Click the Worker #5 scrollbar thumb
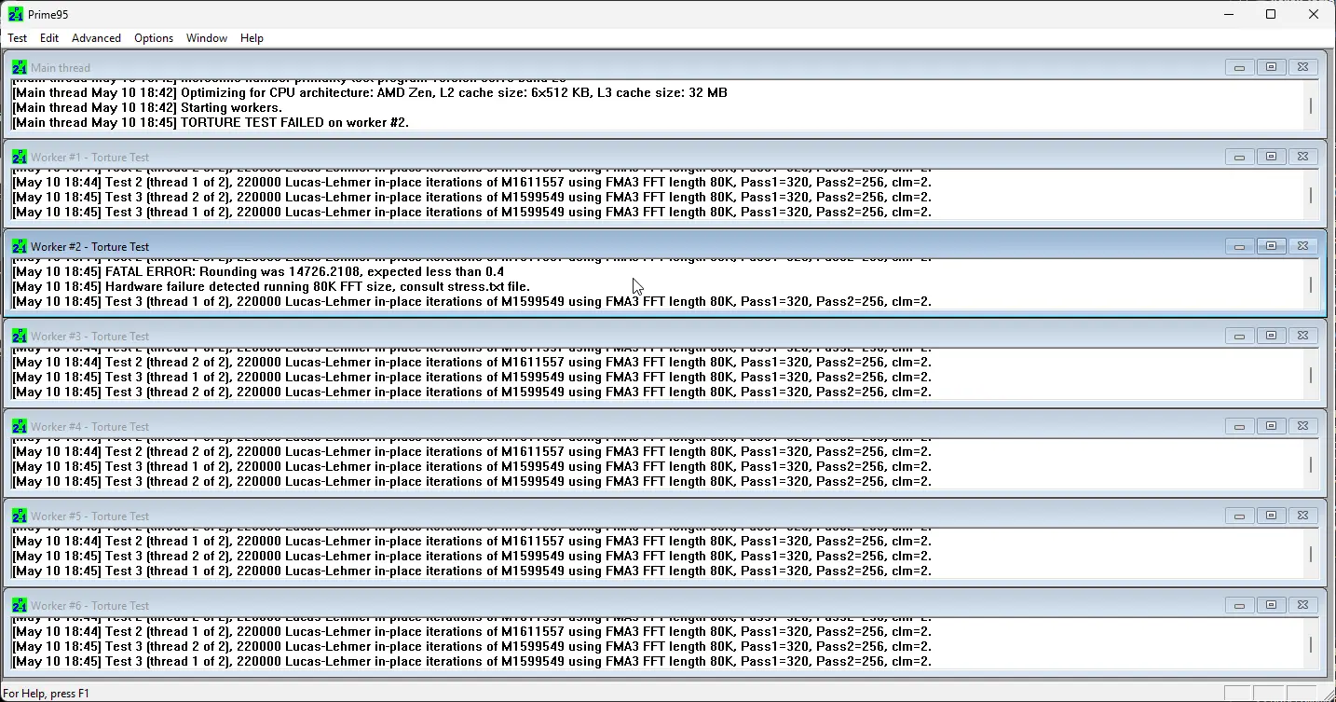The height and width of the screenshot is (702, 1336). pyautogui.click(x=1311, y=554)
